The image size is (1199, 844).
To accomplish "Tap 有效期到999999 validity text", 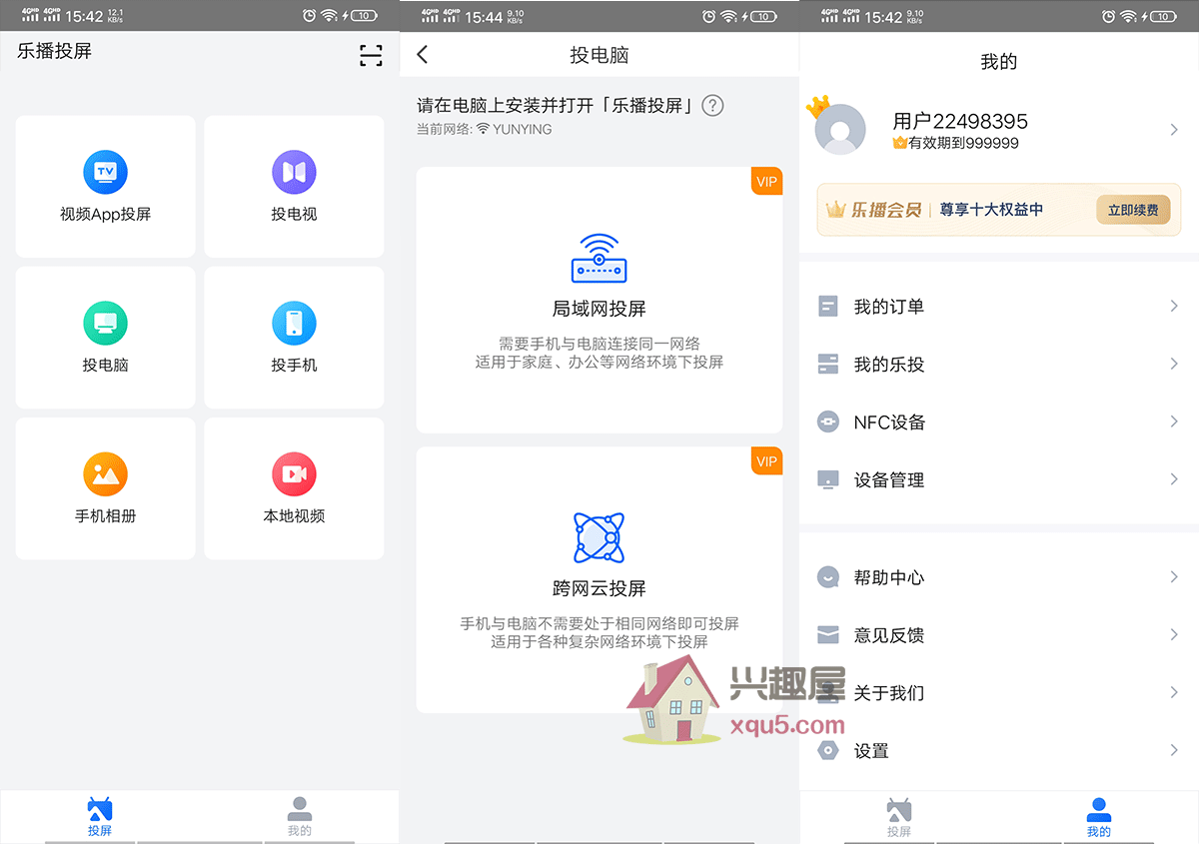I will [963, 144].
